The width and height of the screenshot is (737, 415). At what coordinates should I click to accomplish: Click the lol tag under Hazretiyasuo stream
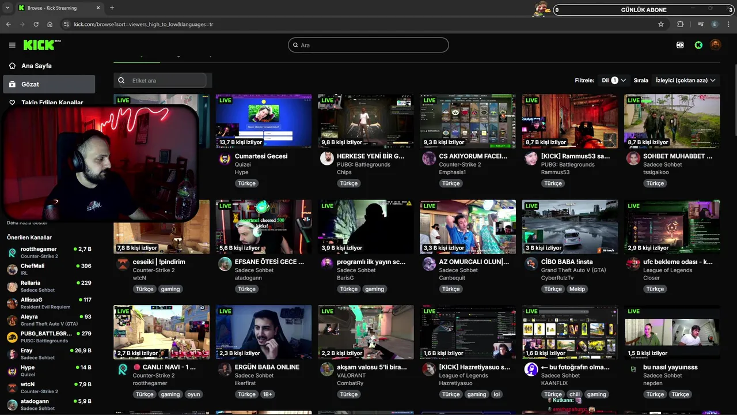[497, 394]
